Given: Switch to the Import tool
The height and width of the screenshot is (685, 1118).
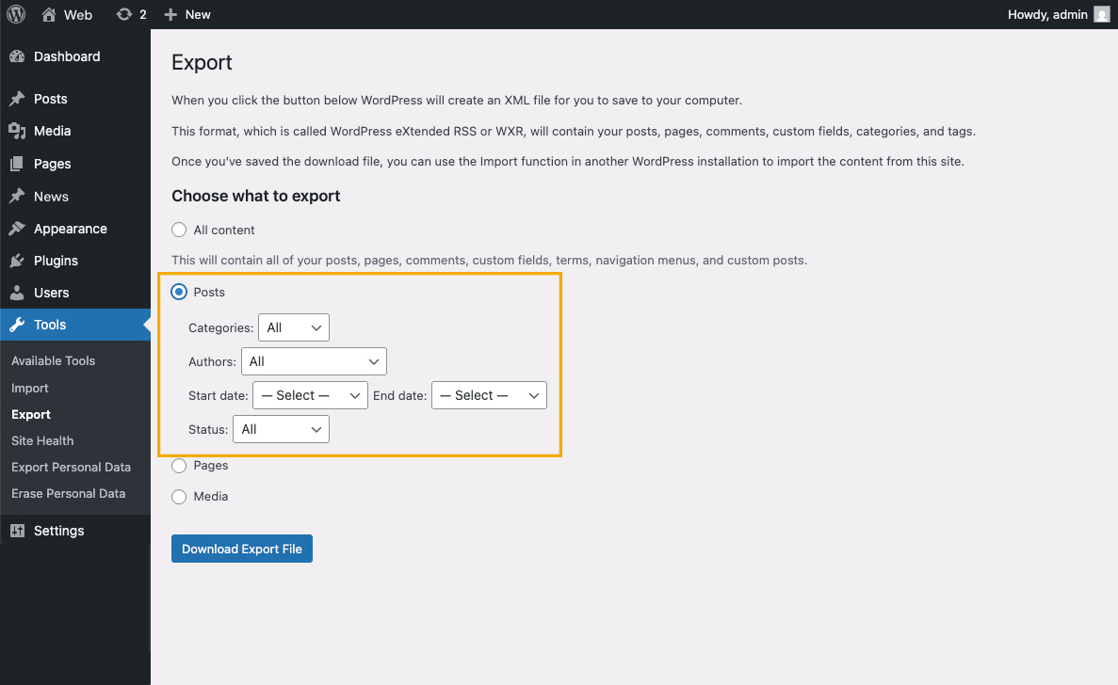Looking at the screenshot, I should 29,387.
